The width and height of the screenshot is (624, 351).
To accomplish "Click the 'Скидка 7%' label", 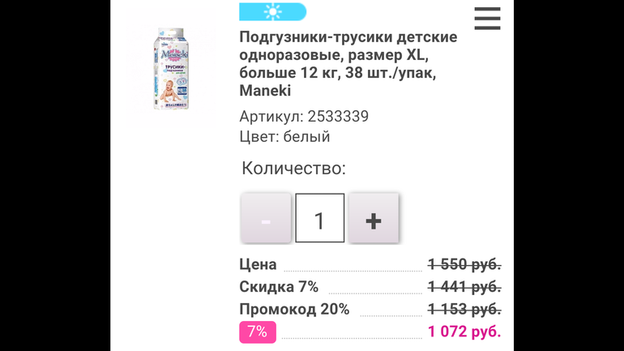I will tap(279, 287).
